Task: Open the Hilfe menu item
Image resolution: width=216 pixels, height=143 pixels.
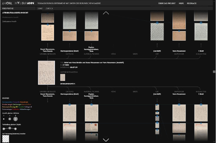Action: [181, 3]
